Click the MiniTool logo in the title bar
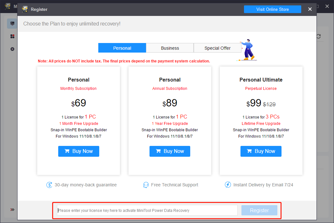Screen dimensions: 334x223 (7, 6)
